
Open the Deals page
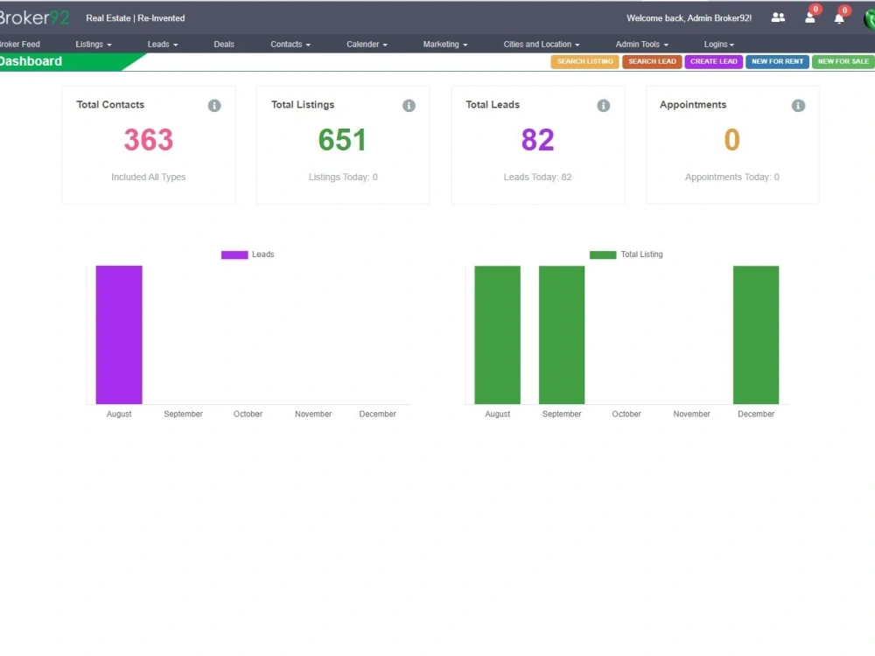[224, 44]
